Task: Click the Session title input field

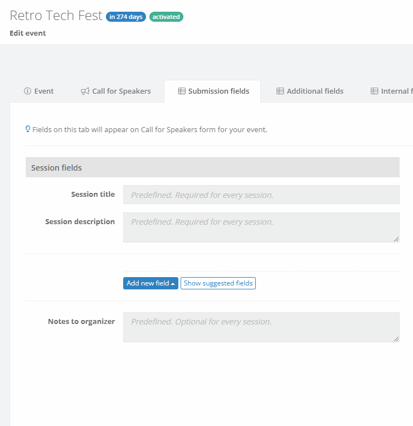Action: (261, 195)
